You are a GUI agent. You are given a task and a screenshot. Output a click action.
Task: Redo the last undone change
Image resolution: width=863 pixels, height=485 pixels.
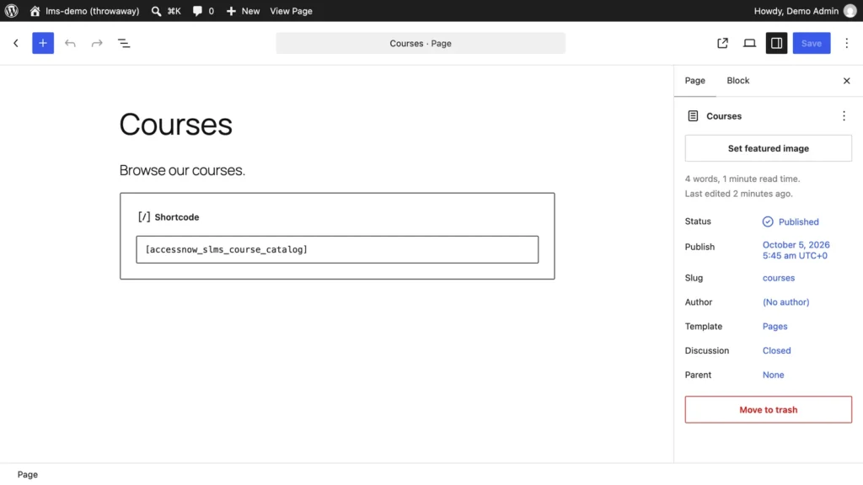(97, 43)
